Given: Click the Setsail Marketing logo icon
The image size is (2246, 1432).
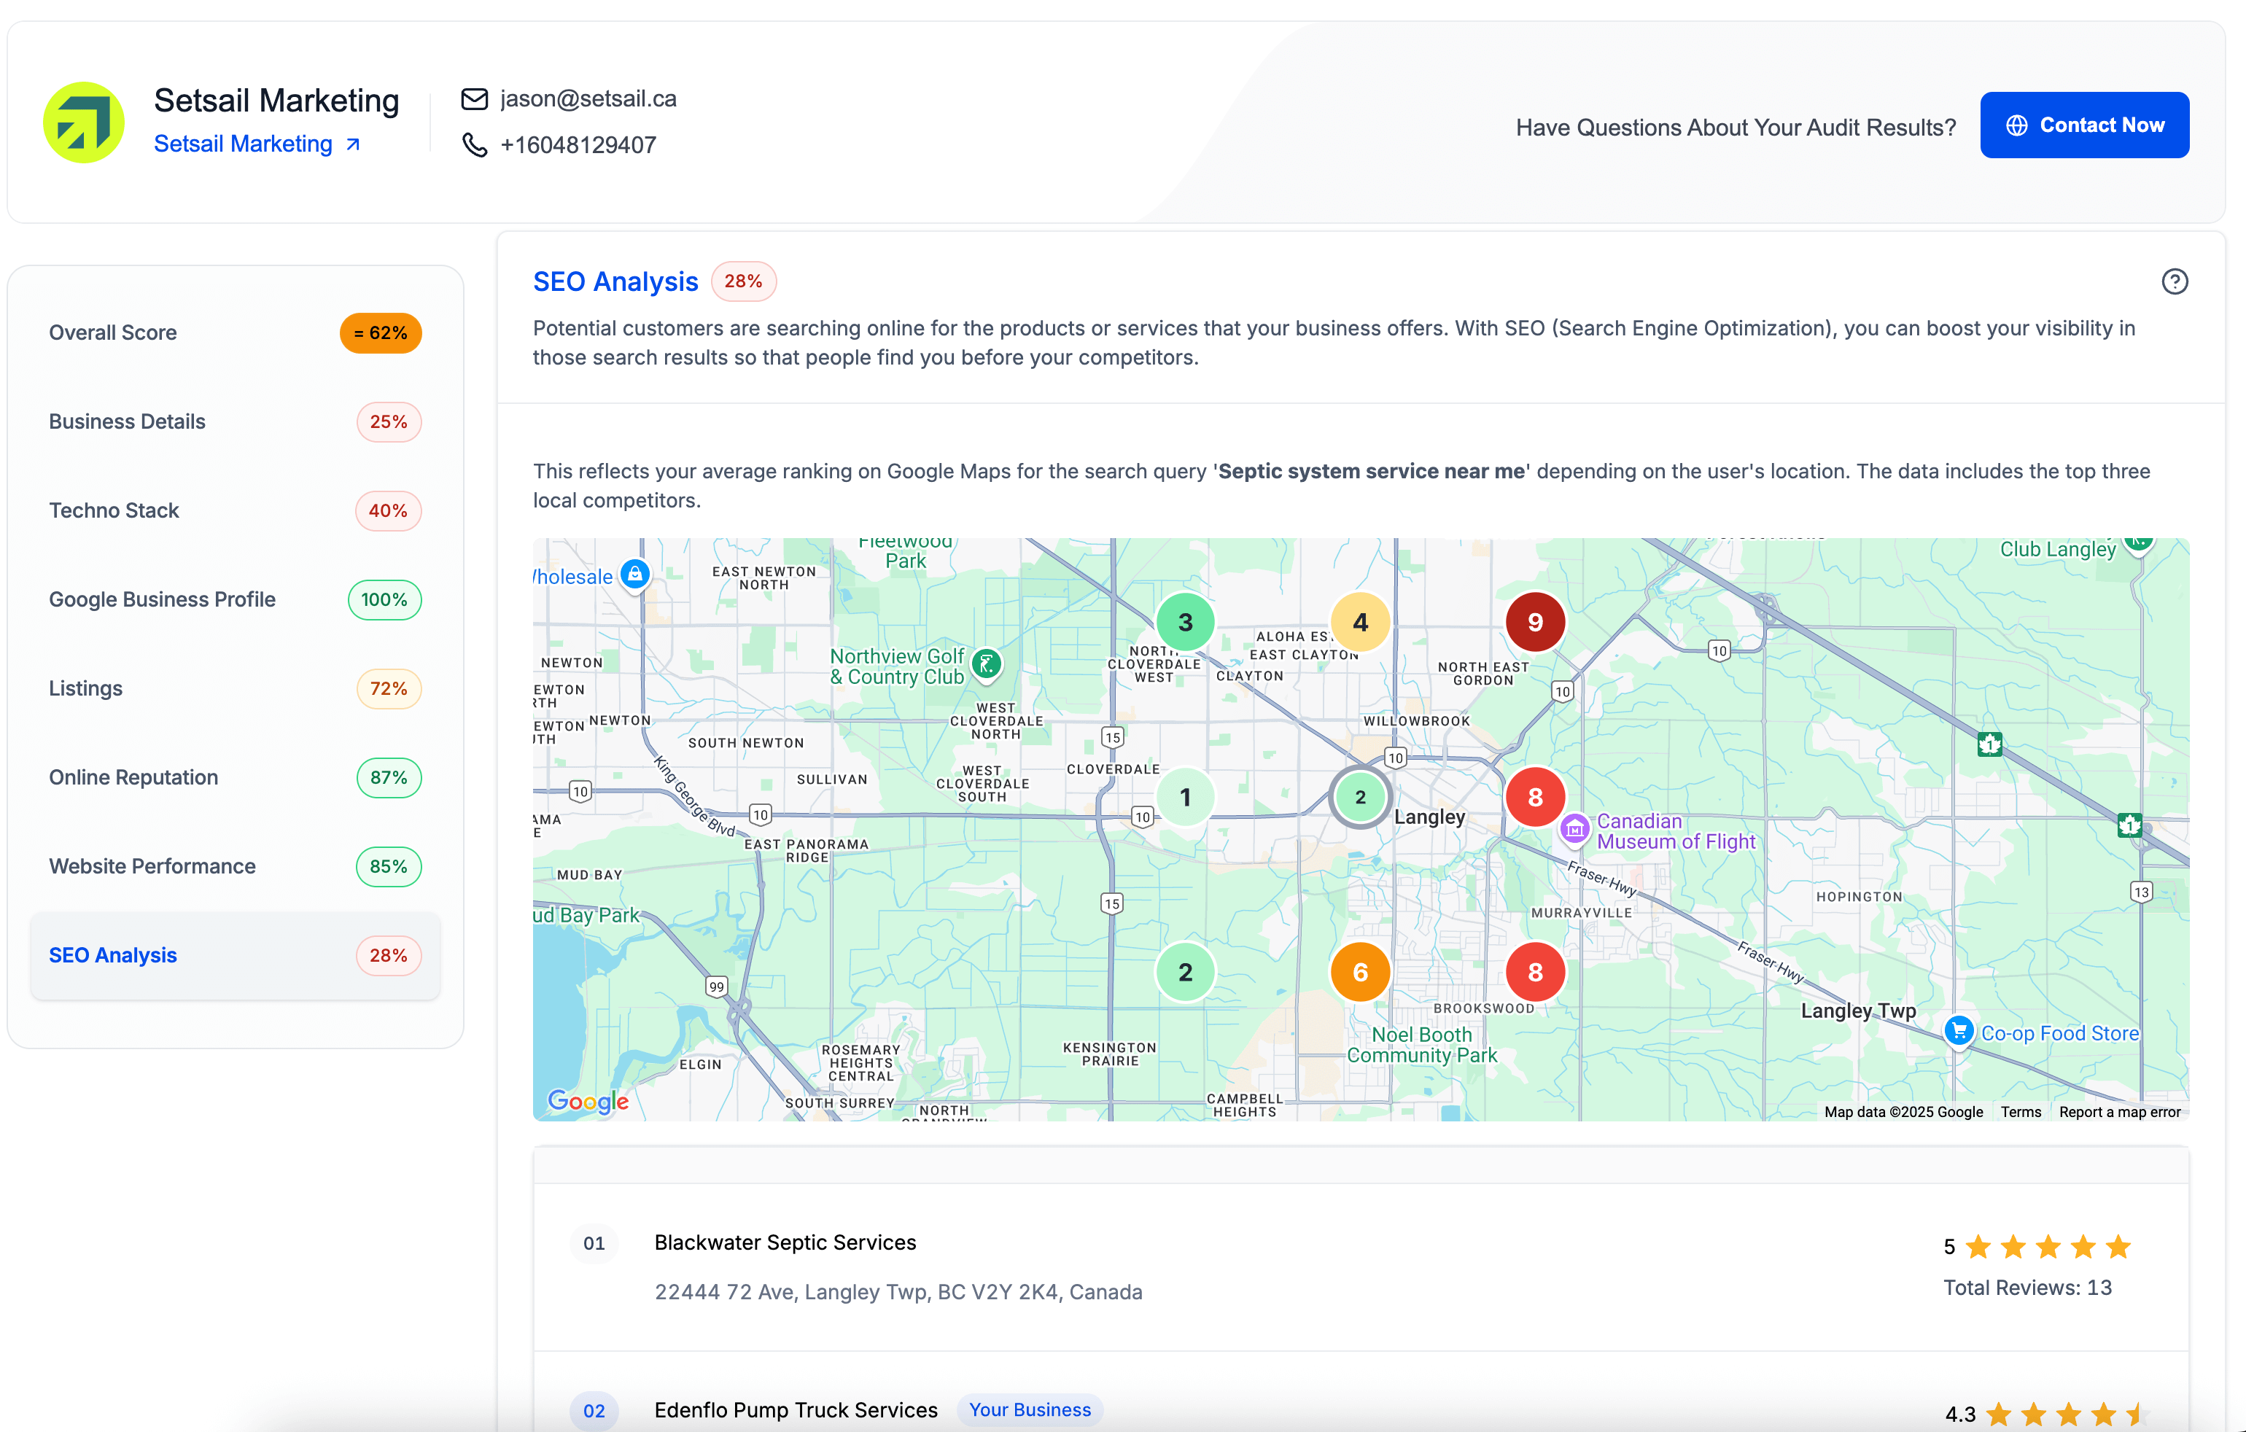Looking at the screenshot, I should tap(84, 122).
